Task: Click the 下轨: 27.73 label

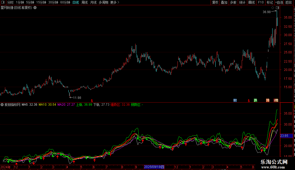Action: point(101,105)
